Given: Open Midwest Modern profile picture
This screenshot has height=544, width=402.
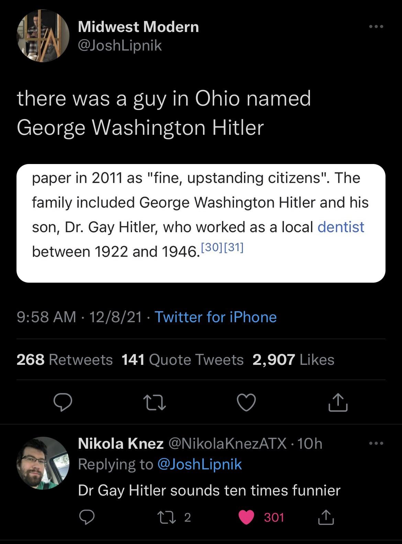Looking at the screenshot, I should 43,36.
